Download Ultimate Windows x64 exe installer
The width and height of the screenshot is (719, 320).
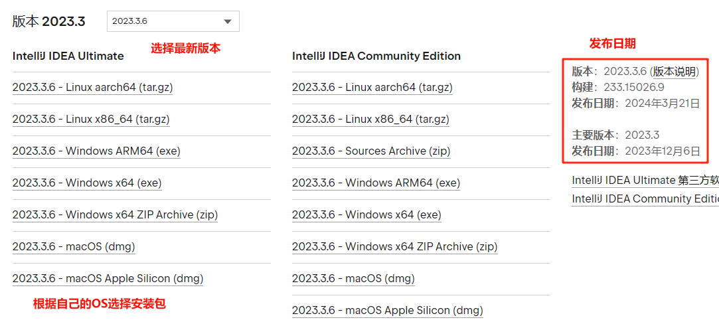(87, 183)
